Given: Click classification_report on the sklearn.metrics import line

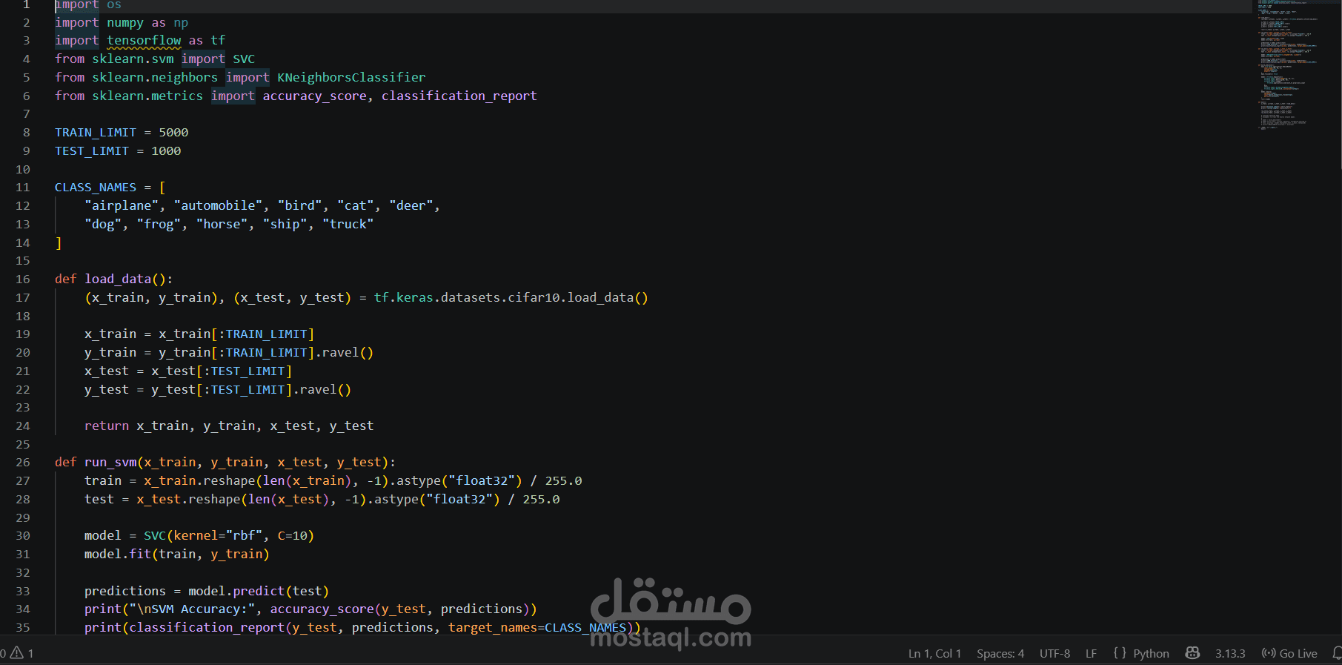Looking at the screenshot, I should 459,96.
